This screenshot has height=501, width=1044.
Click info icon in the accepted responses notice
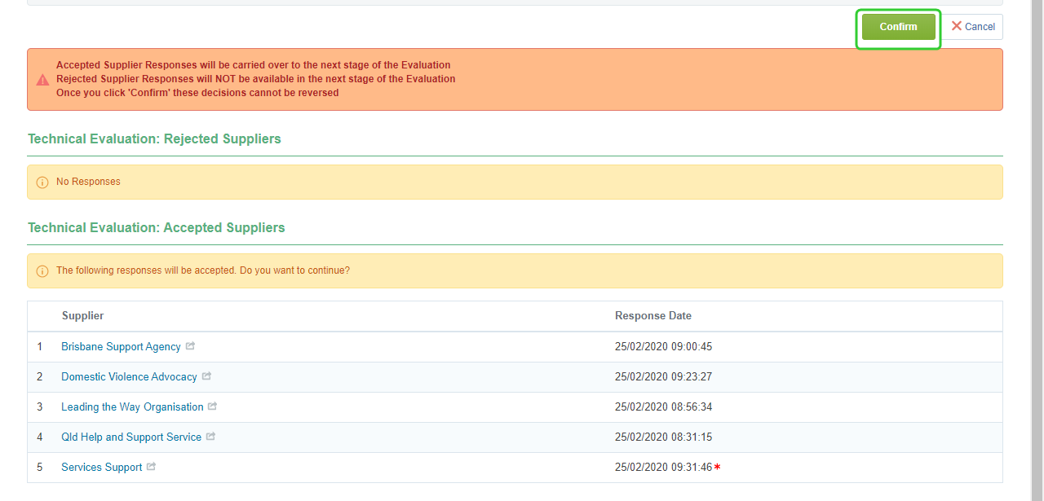(x=42, y=271)
